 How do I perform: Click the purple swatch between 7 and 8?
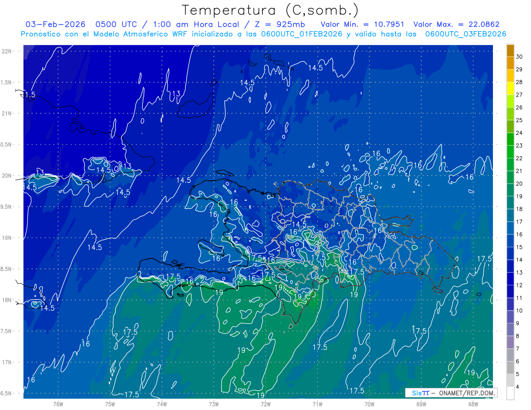point(511,342)
